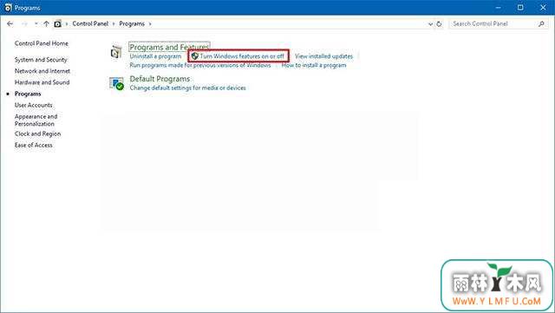Click the Default Programs icon

[x=116, y=83]
